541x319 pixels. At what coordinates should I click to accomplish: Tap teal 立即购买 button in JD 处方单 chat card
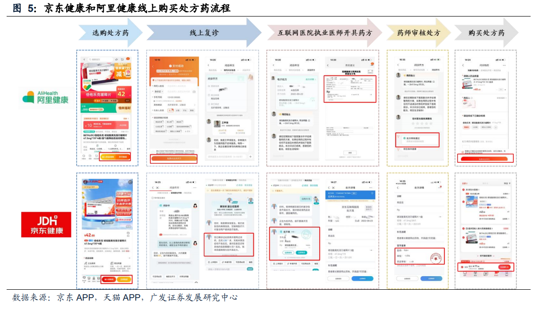301,252
